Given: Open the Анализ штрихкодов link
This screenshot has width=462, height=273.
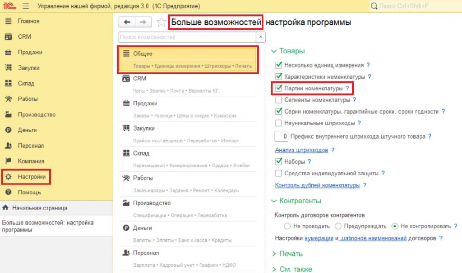Looking at the screenshot, I should pyautogui.click(x=301, y=150).
